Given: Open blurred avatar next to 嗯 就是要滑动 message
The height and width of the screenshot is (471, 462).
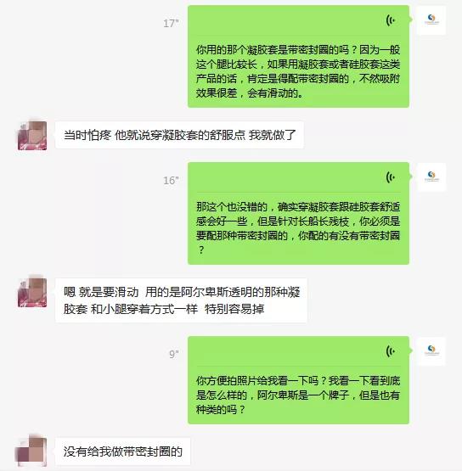Looking at the screenshot, I should click(x=32, y=293).
